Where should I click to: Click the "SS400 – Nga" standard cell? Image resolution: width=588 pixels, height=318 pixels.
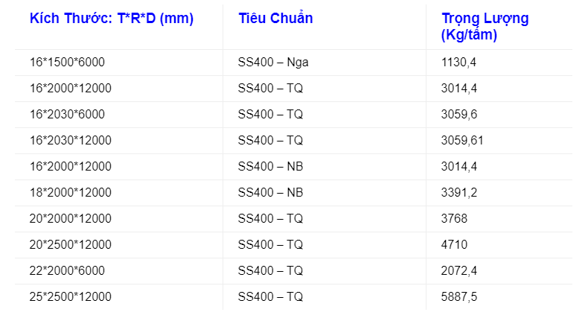(273, 63)
